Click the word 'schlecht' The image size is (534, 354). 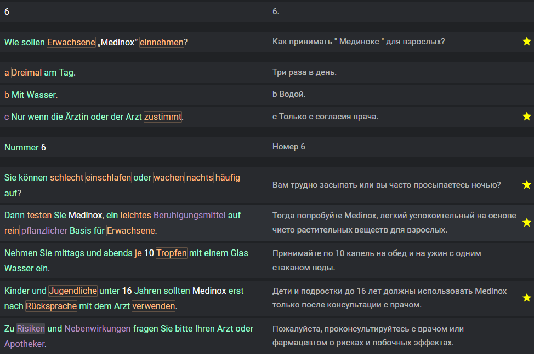(66, 177)
